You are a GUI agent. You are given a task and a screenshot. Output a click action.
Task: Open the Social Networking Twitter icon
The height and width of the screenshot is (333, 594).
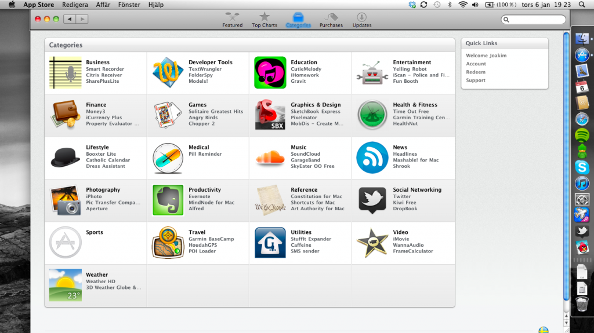[x=372, y=200]
